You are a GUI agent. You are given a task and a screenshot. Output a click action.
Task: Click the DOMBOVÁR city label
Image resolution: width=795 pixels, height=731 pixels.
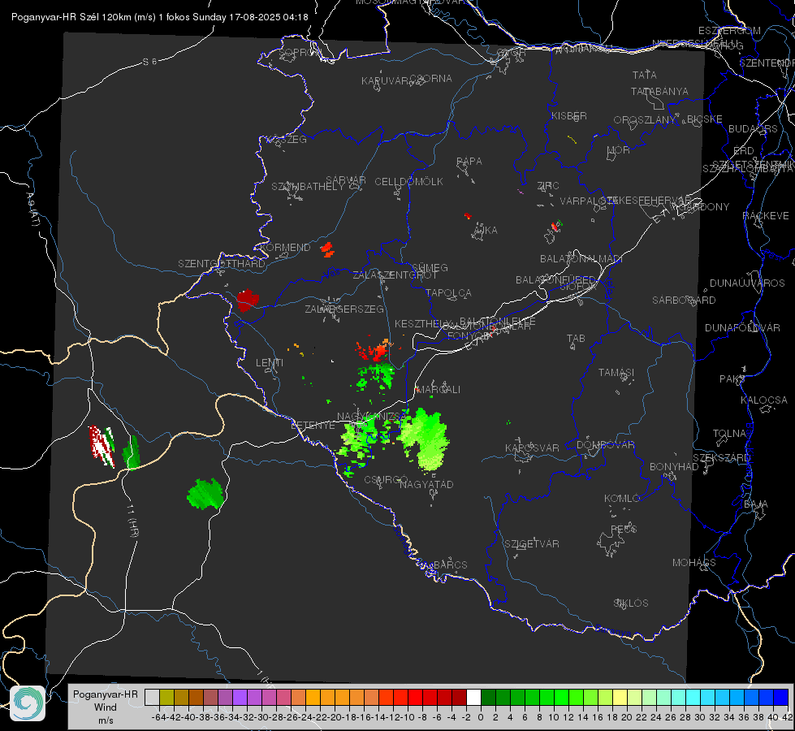coord(605,444)
